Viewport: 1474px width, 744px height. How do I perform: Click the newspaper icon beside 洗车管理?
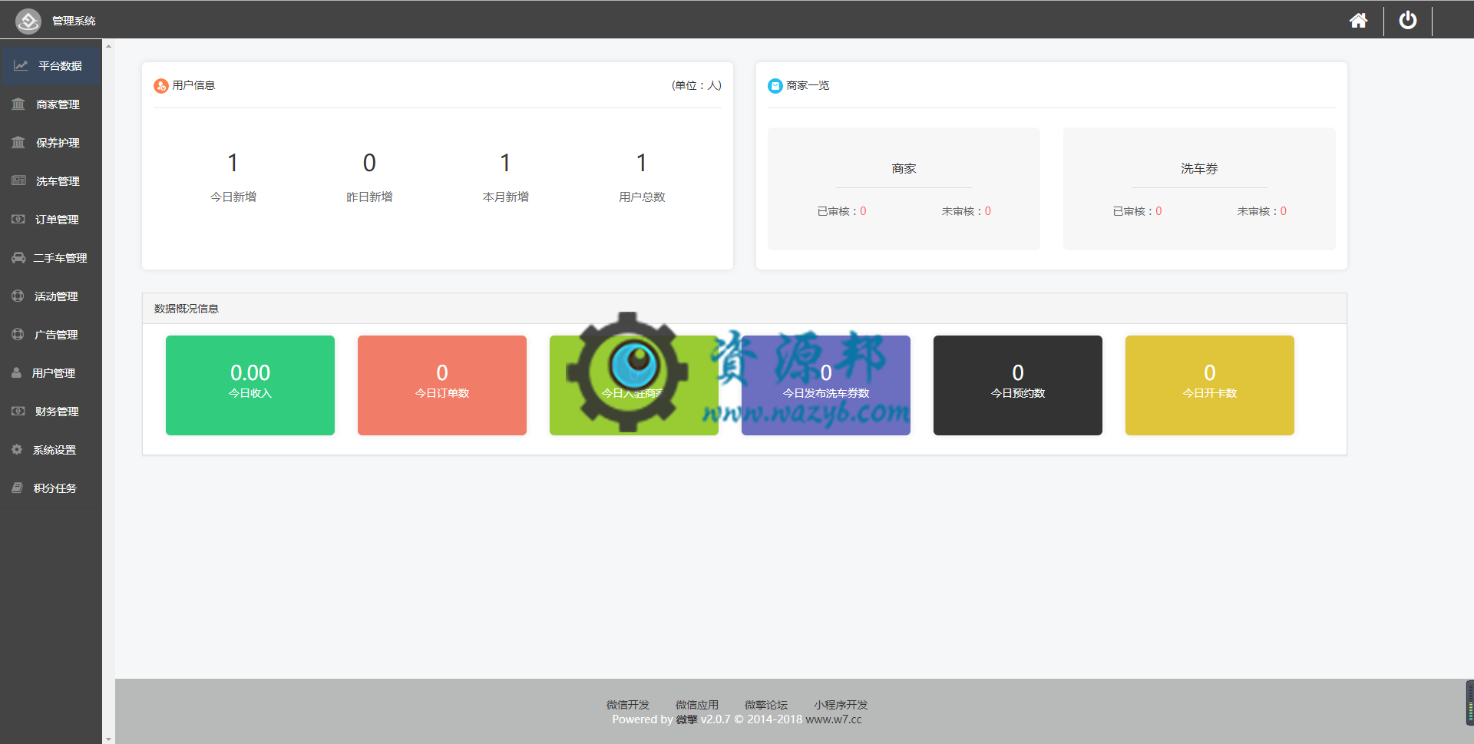click(18, 180)
